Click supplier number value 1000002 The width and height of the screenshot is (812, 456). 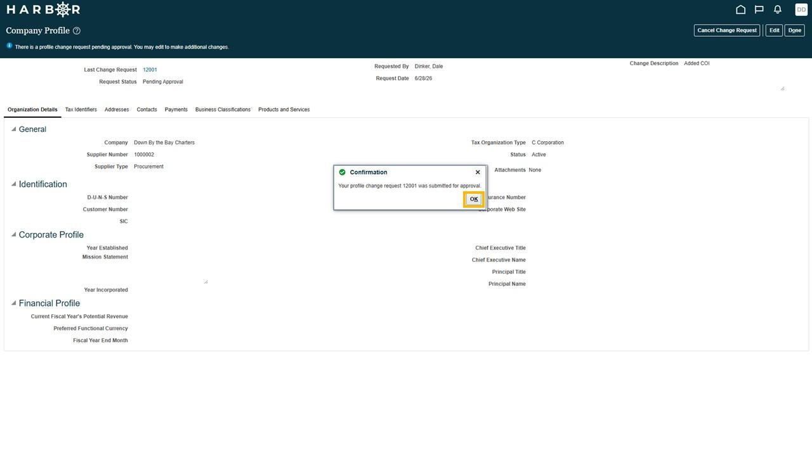click(x=144, y=155)
